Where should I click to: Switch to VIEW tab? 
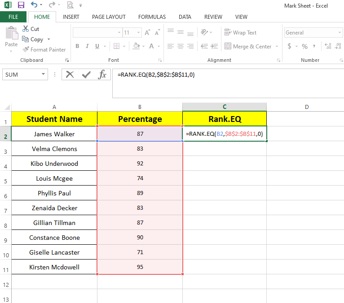click(241, 17)
